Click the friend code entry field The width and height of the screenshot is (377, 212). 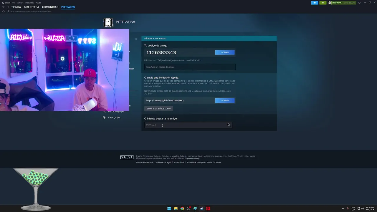[190, 67]
